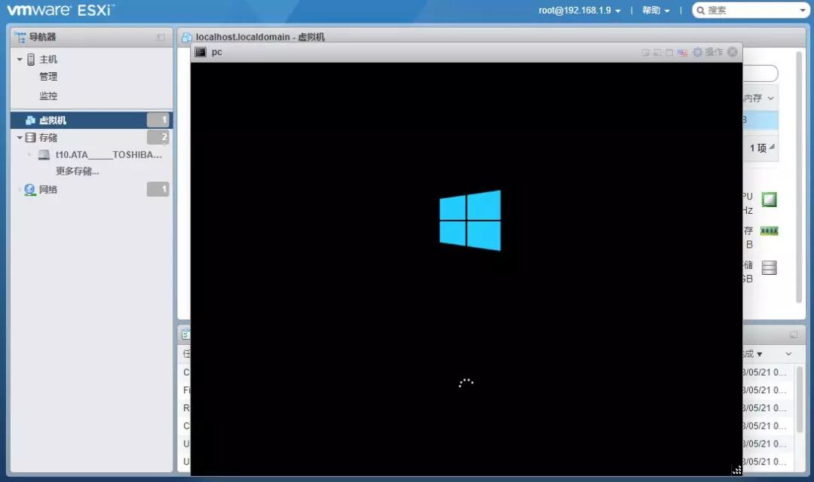
Task: Open the 操作 actions menu
Action: (x=714, y=52)
